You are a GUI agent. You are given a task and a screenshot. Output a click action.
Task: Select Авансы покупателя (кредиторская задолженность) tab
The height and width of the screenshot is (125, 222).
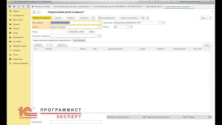tap(52, 40)
